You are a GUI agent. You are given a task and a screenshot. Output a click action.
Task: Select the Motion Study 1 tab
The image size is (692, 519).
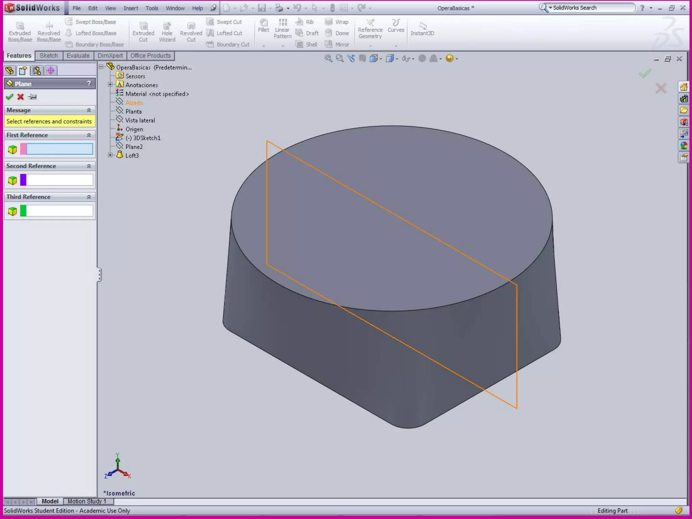point(87,501)
